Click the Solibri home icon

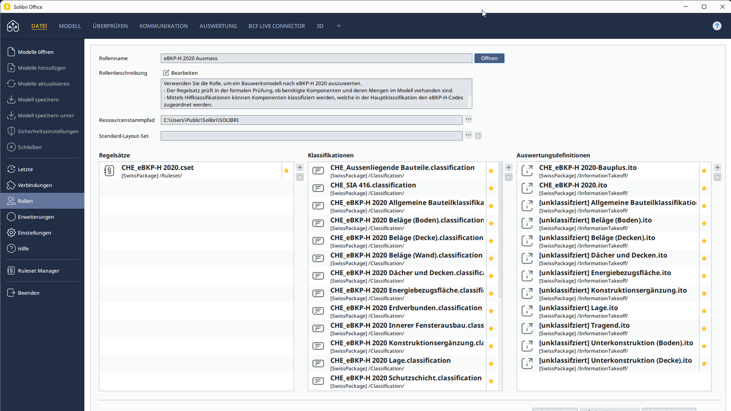13,26
